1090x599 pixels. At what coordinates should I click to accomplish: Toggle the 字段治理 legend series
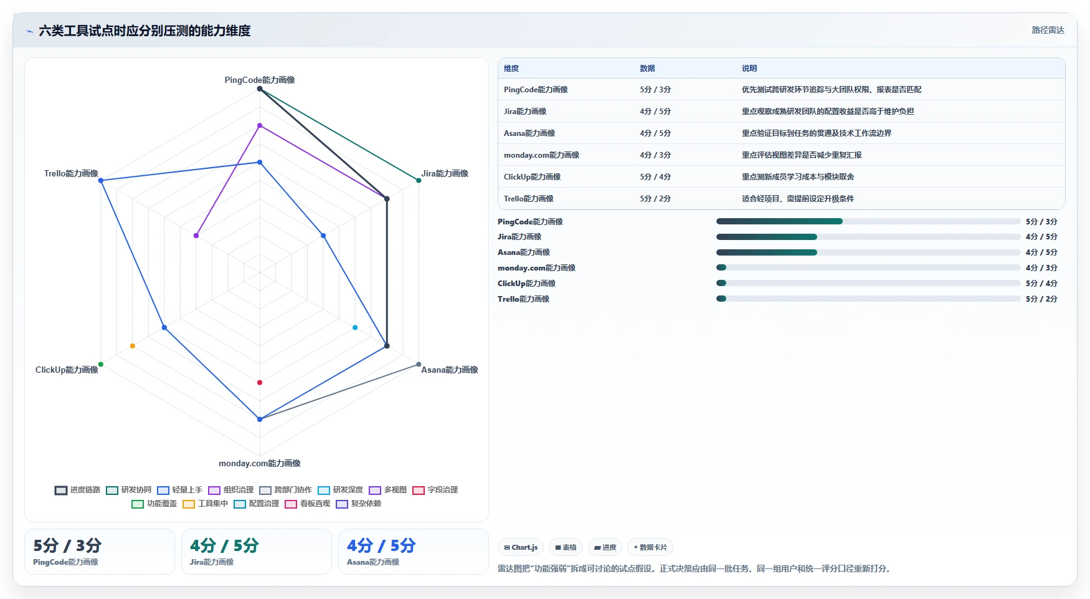pyautogui.click(x=435, y=490)
